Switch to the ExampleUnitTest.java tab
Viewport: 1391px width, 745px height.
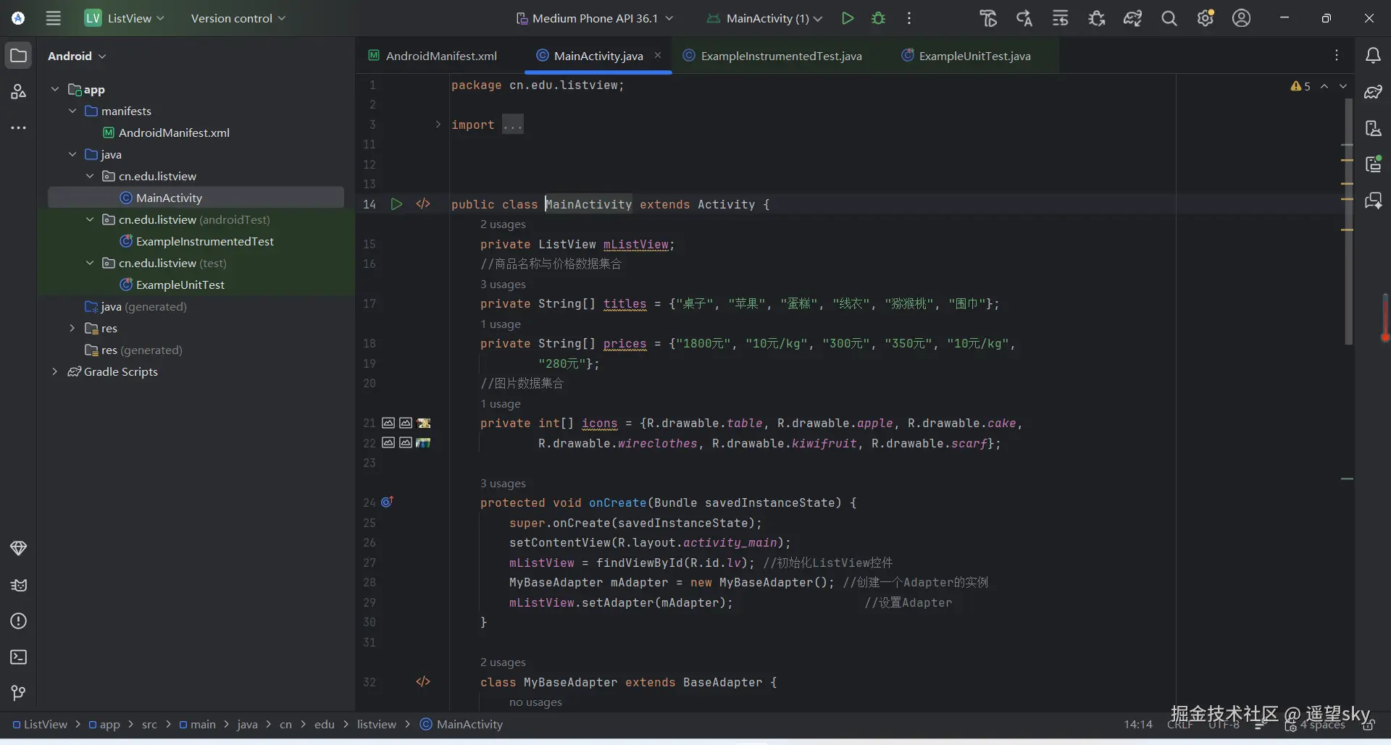click(x=974, y=56)
